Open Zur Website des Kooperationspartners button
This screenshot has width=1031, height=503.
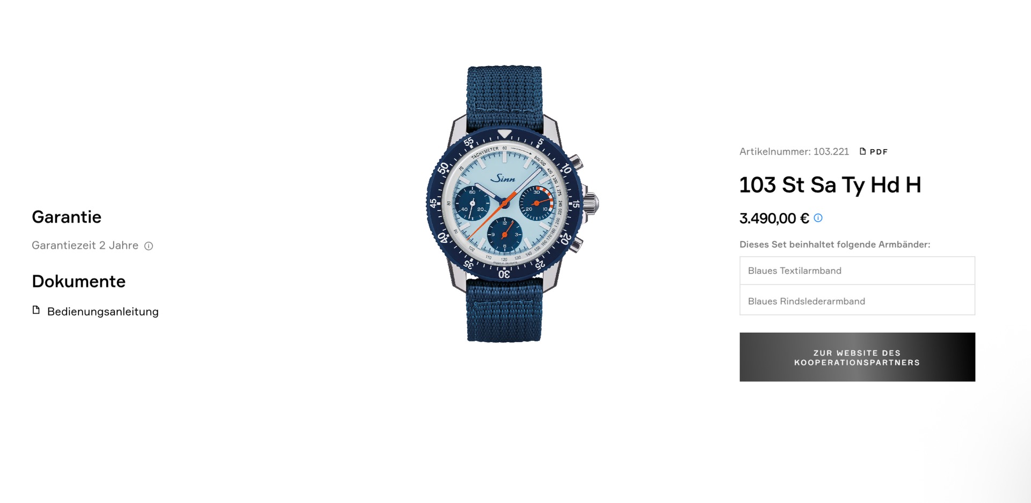point(857,357)
